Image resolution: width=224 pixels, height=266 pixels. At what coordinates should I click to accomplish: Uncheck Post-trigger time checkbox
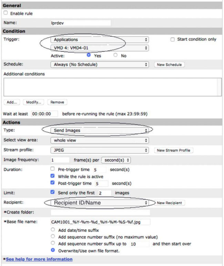click(52, 182)
